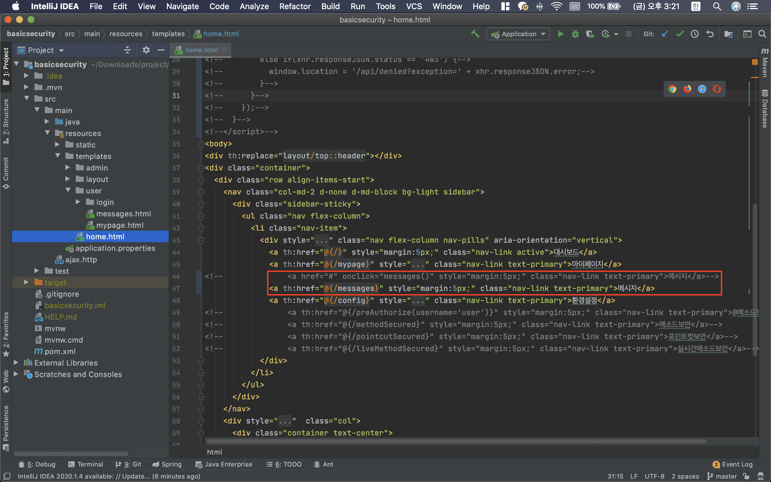Open the Favorites side panel
Viewport: 771px width, 482px height.
6,334
